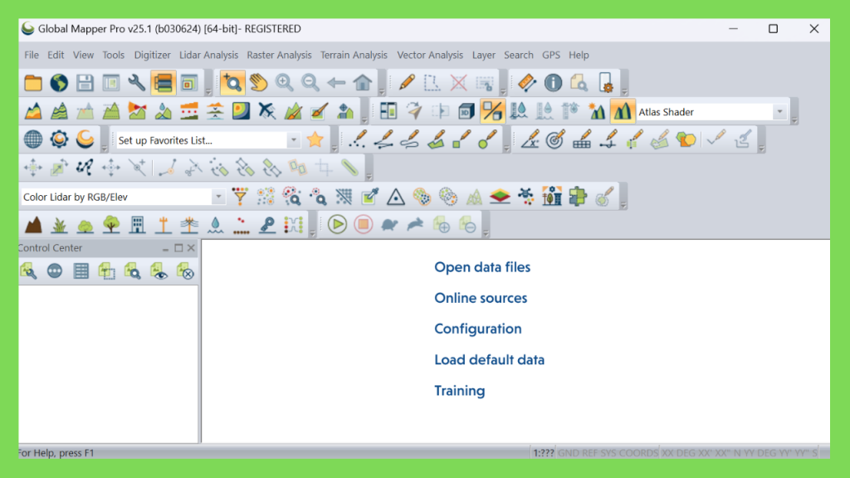Screen dimensions: 850x478
Task: Click the airplane icon in analysis toolbar
Action: pos(266,111)
